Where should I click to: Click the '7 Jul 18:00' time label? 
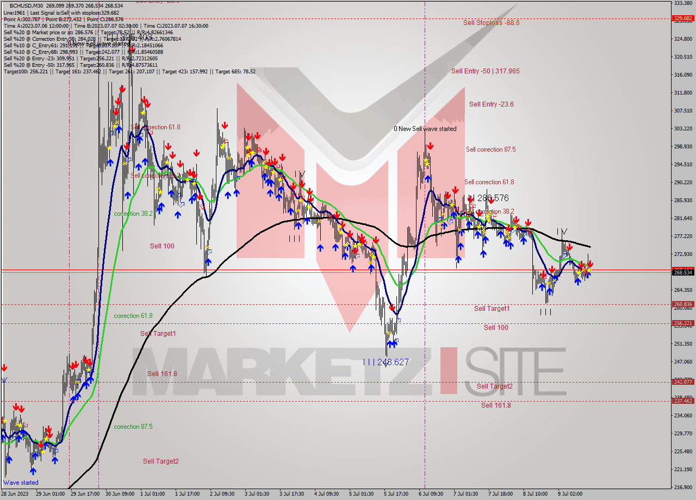tap(501, 494)
